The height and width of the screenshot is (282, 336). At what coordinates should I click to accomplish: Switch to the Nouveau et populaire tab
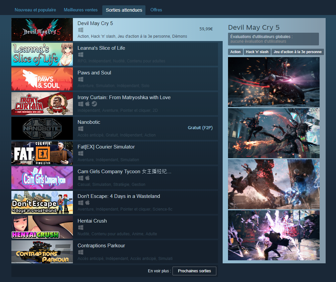pos(35,10)
